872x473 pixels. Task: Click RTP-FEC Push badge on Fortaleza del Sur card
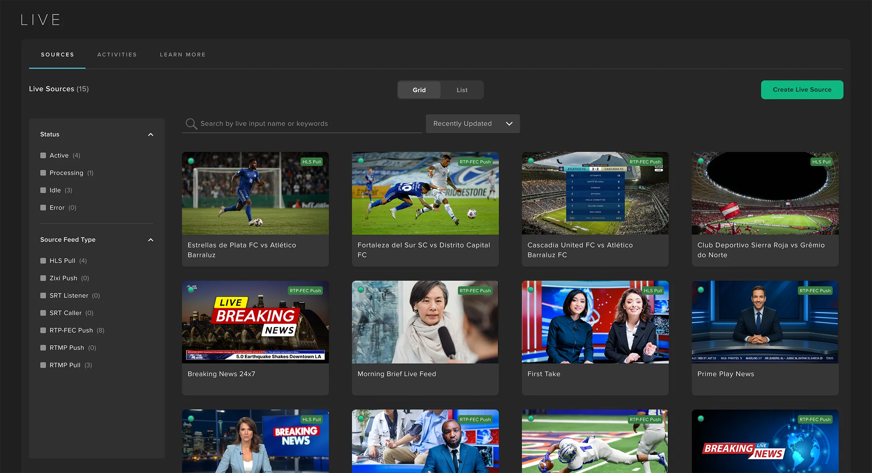[x=475, y=162]
